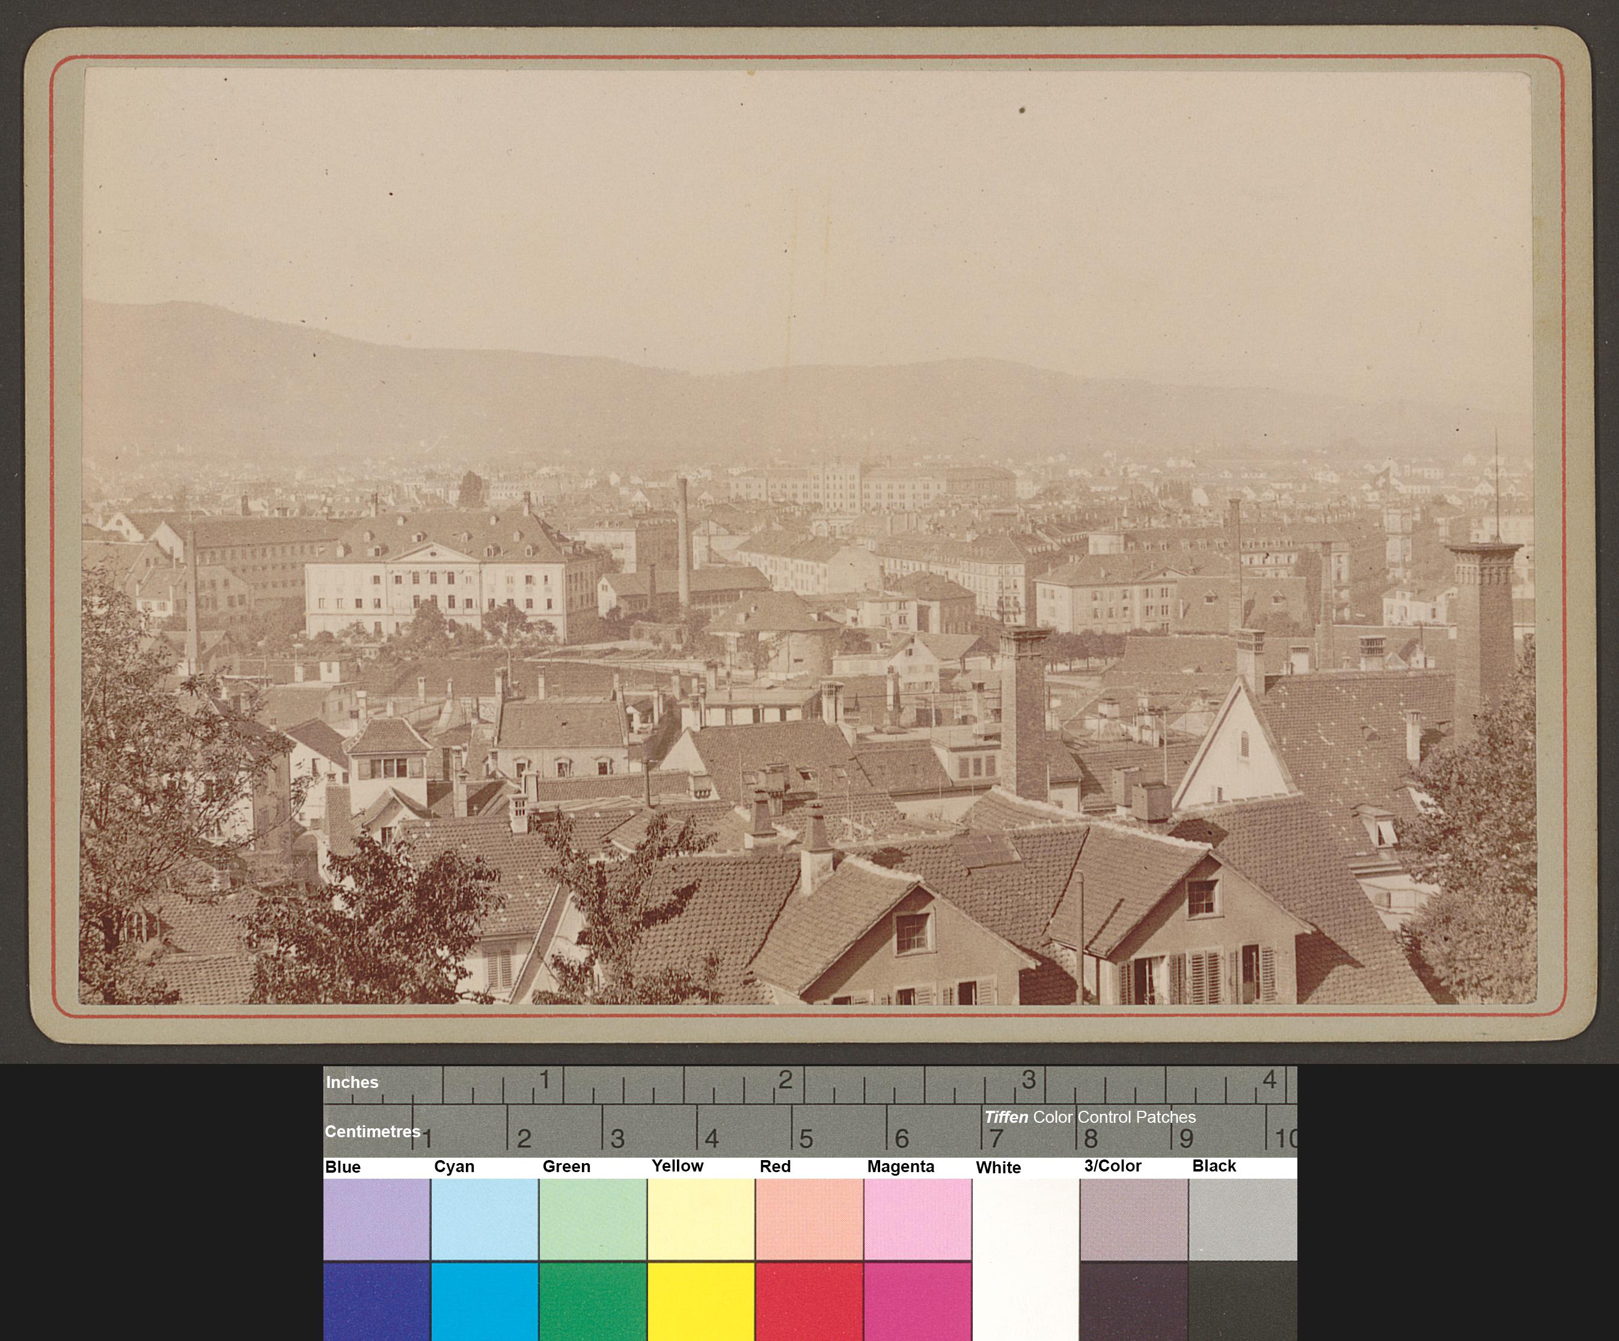Click the 'Red' label
Image resolution: width=1619 pixels, height=1341 pixels.
point(776,1167)
